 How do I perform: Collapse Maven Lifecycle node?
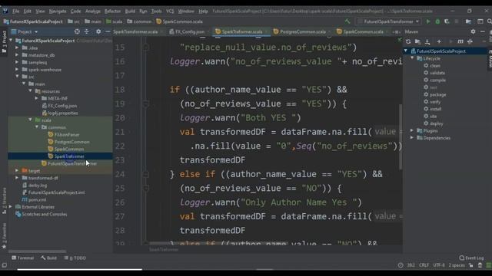pos(412,58)
